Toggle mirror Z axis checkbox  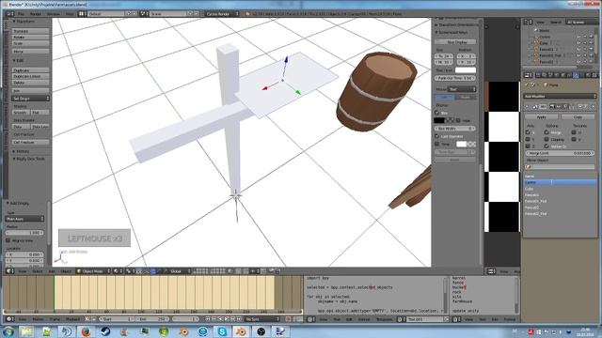tap(528, 146)
